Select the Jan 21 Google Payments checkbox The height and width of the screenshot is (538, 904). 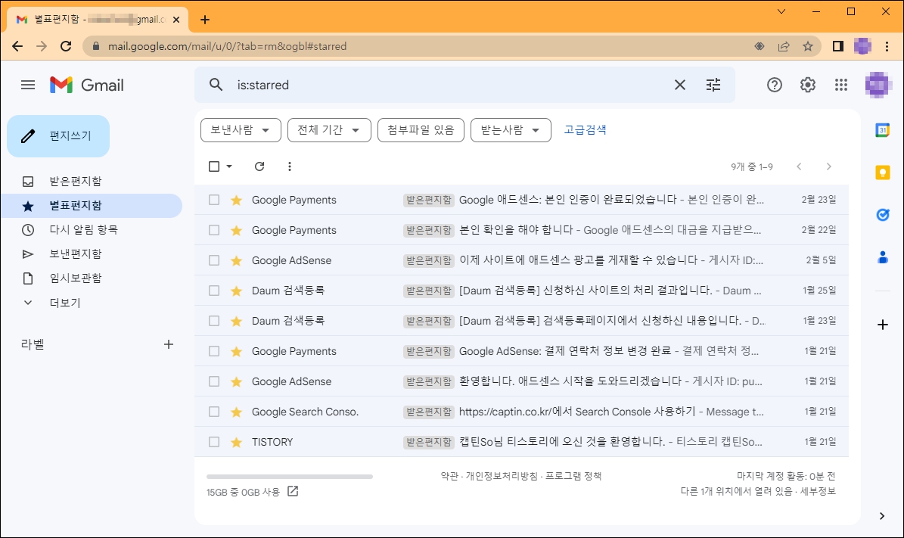[x=214, y=351]
